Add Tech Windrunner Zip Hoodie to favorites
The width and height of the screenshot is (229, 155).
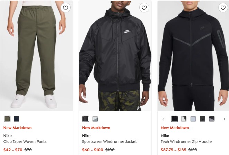coord(223,8)
